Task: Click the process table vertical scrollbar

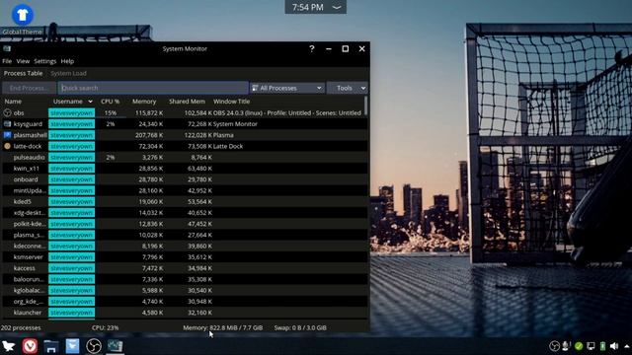Action: (x=366, y=106)
